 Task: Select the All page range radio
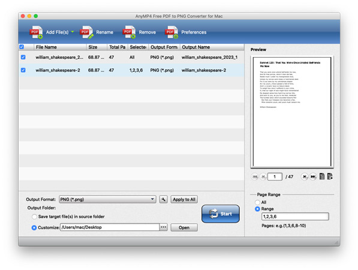click(x=257, y=202)
